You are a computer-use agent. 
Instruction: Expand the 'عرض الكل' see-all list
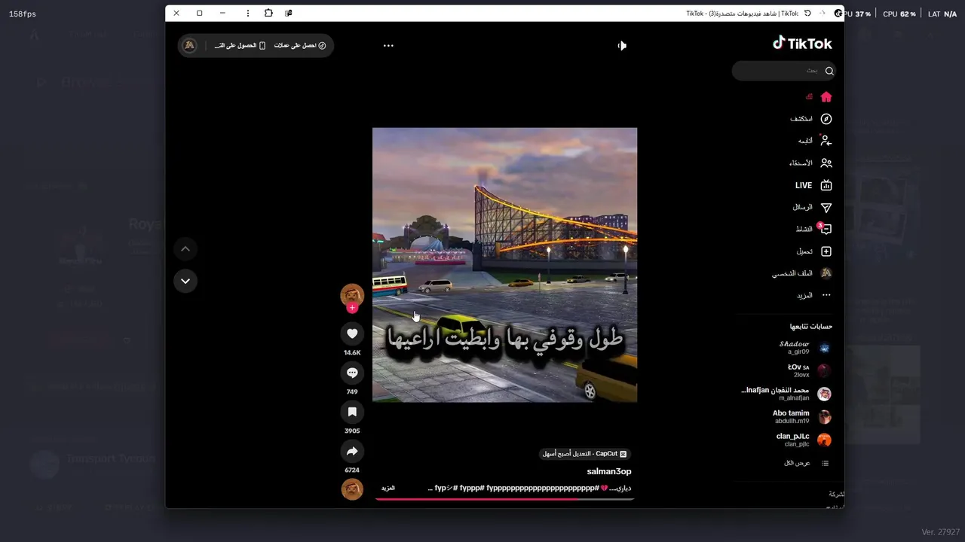pyautogui.click(x=806, y=463)
